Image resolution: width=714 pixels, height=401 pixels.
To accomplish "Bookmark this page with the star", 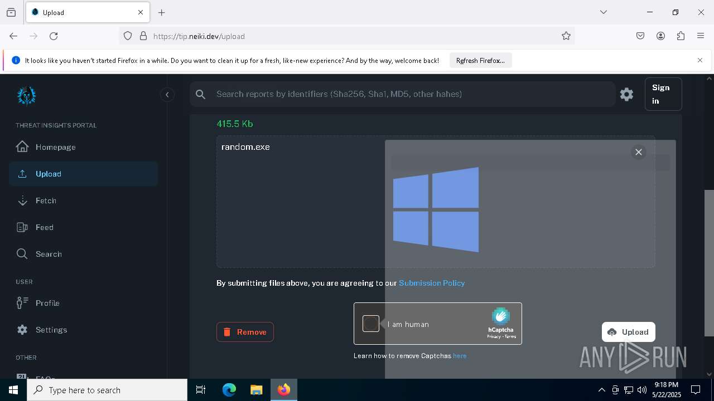I will [x=566, y=36].
